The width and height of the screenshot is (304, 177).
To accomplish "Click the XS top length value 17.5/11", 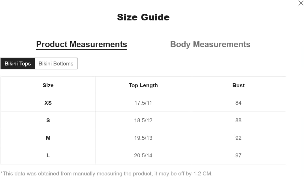I will click(143, 103).
